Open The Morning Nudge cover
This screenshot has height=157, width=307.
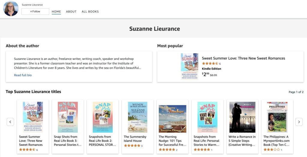172,119
